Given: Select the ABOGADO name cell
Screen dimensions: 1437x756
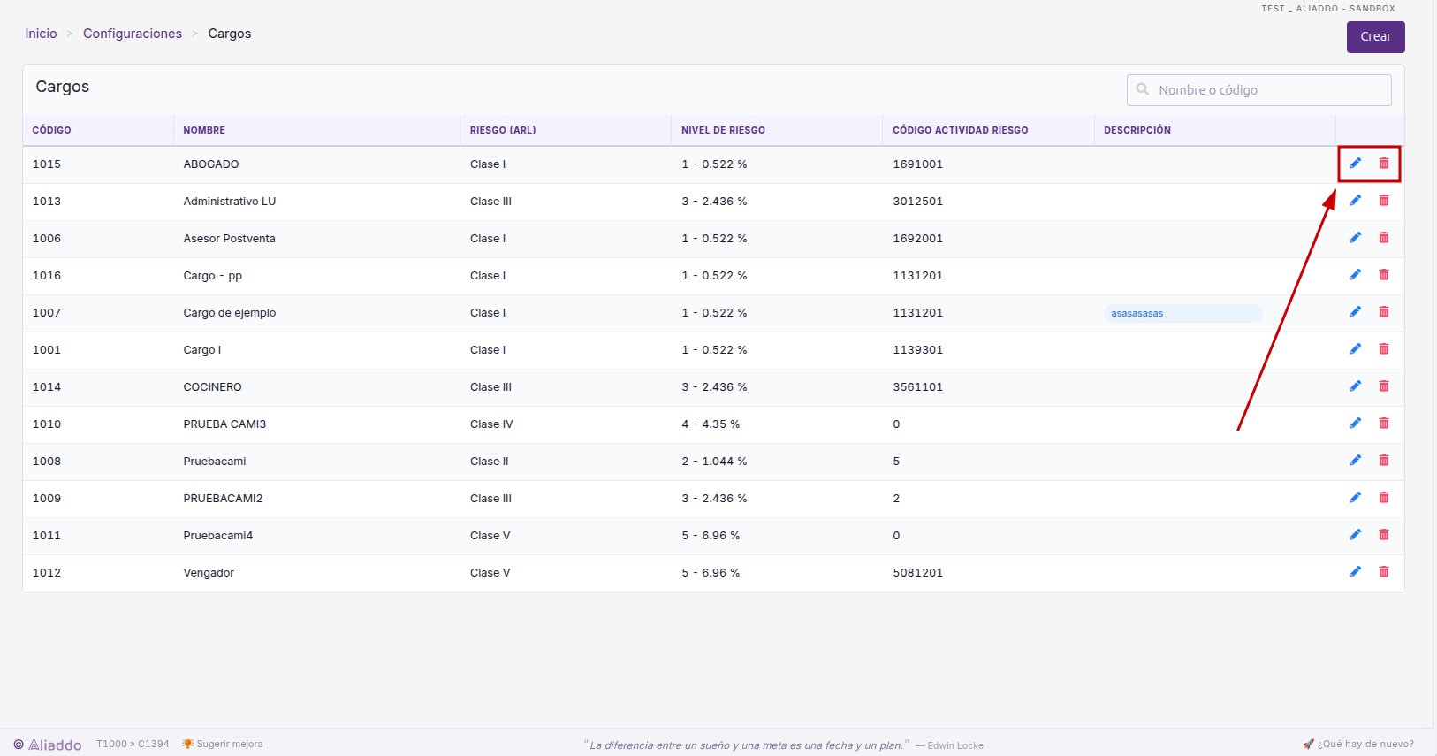Looking at the screenshot, I should point(211,164).
